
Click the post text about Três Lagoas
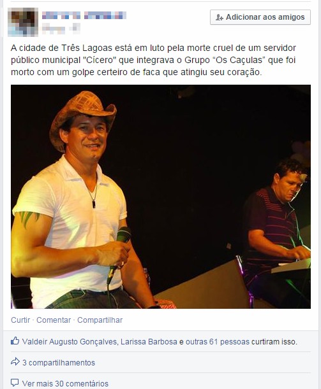pos(153,60)
